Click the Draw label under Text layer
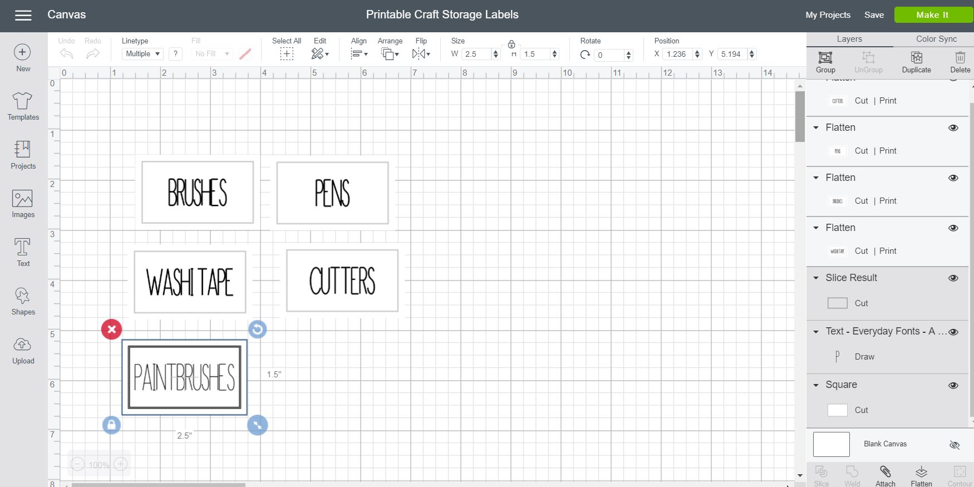 pyautogui.click(x=864, y=357)
